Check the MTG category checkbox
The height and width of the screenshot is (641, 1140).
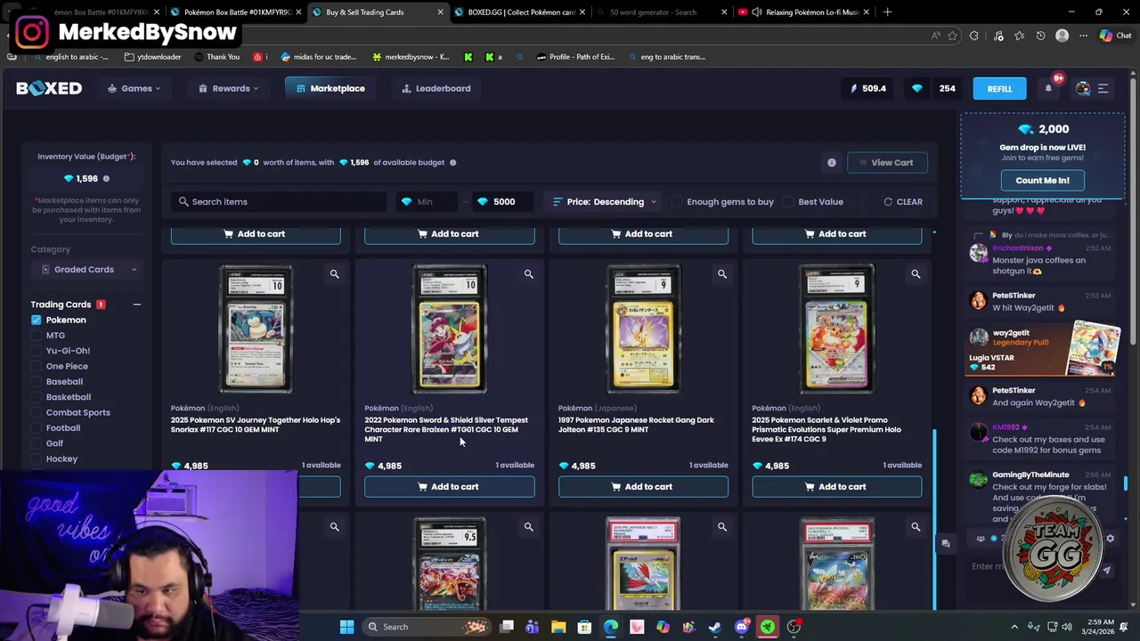37,336
